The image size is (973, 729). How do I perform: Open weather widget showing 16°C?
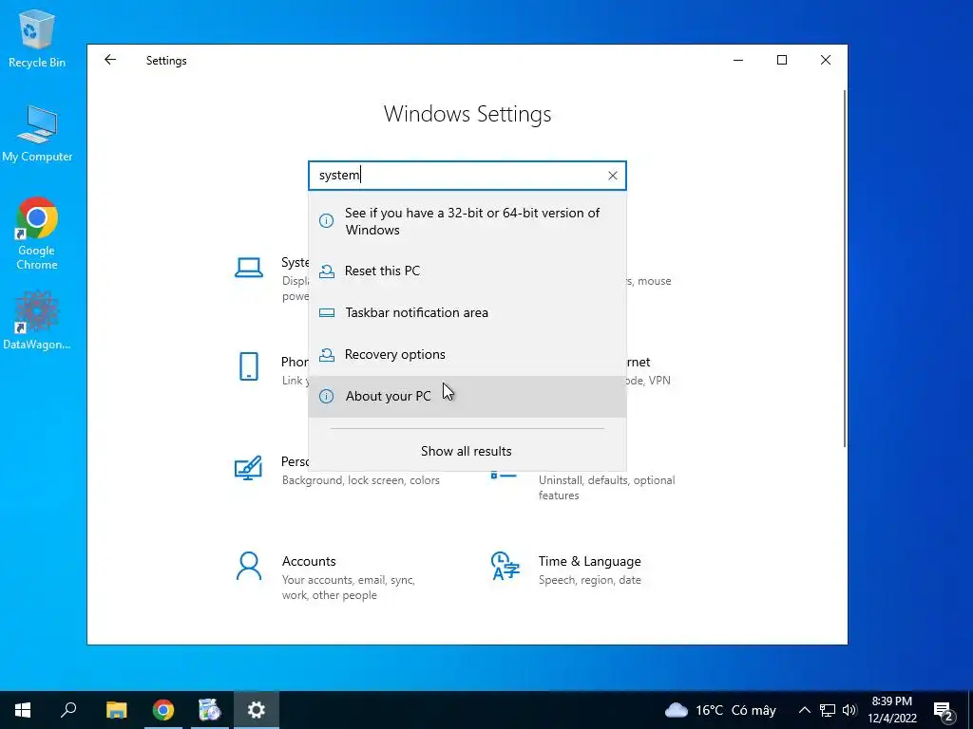720,710
